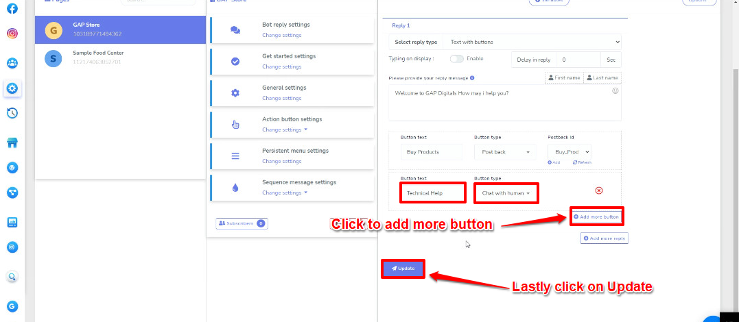Open Persistent menu Change settings link
Screen dimensions: 739x322
pyautogui.click(x=282, y=162)
